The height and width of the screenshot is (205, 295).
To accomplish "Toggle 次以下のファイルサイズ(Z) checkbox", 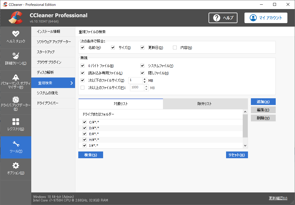I will coord(82,80).
